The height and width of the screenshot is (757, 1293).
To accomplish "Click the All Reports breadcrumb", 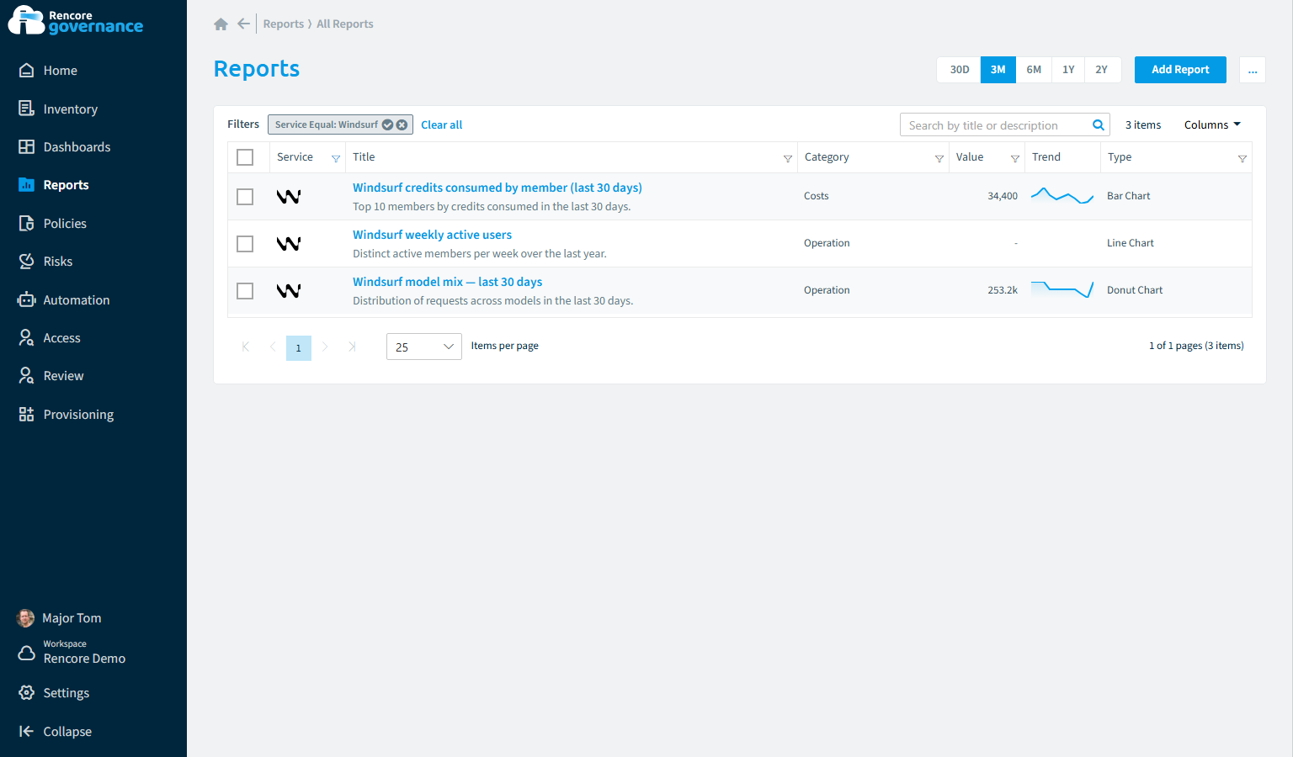I will [x=345, y=24].
